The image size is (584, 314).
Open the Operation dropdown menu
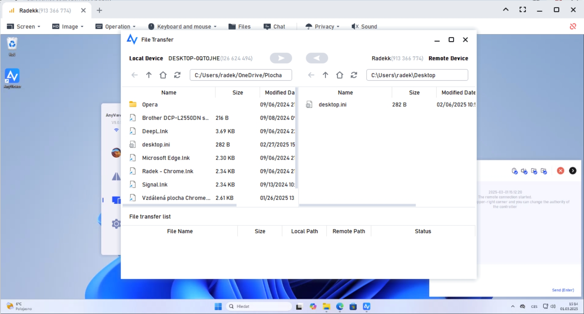(115, 26)
